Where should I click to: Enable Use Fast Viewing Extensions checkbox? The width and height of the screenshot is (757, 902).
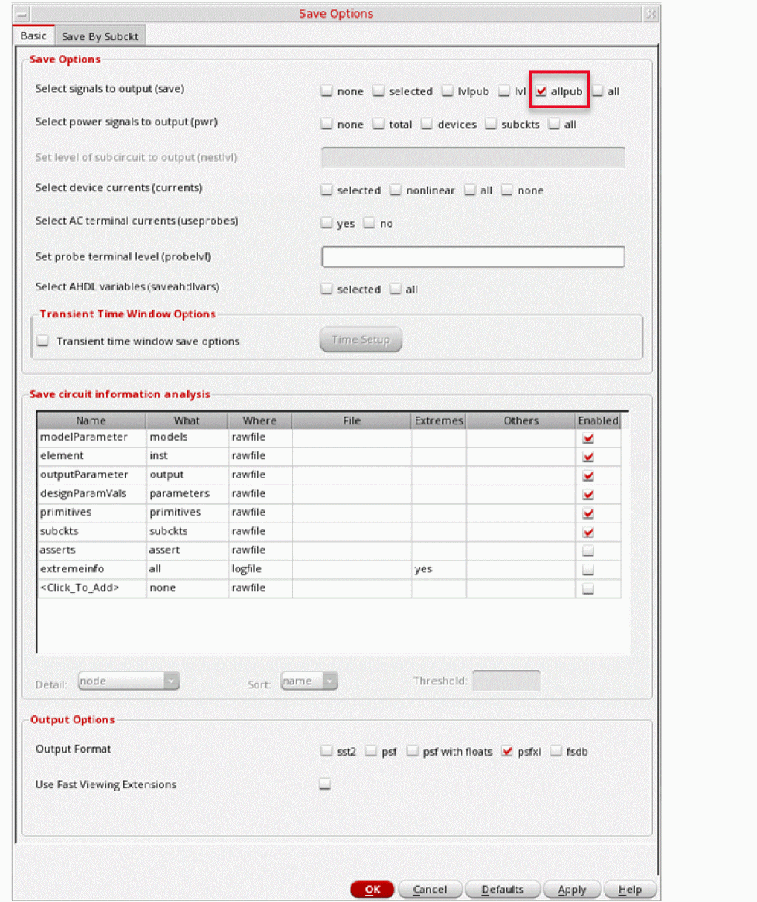coord(325,784)
